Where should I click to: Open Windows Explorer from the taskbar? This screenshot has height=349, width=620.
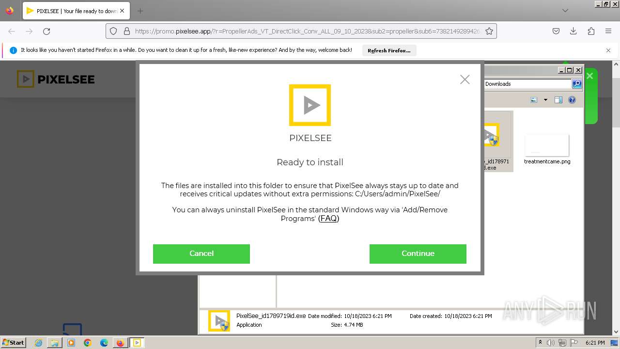pos(55,343)
